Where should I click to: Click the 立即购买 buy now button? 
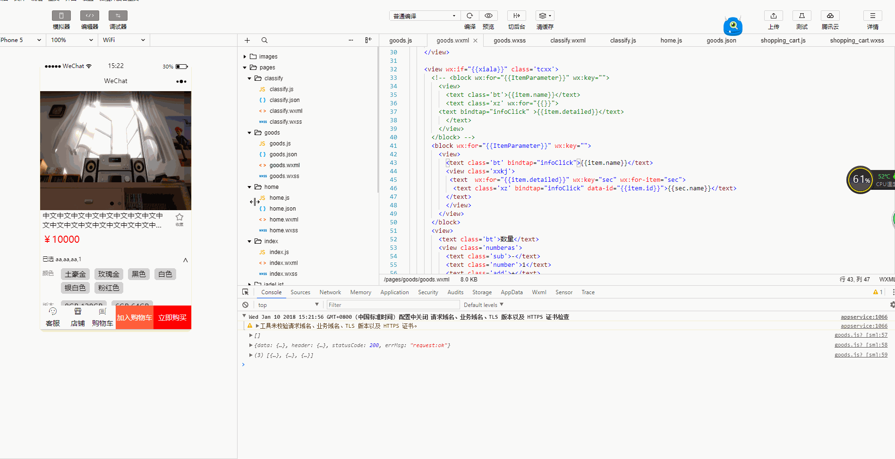tap(172, 317)
